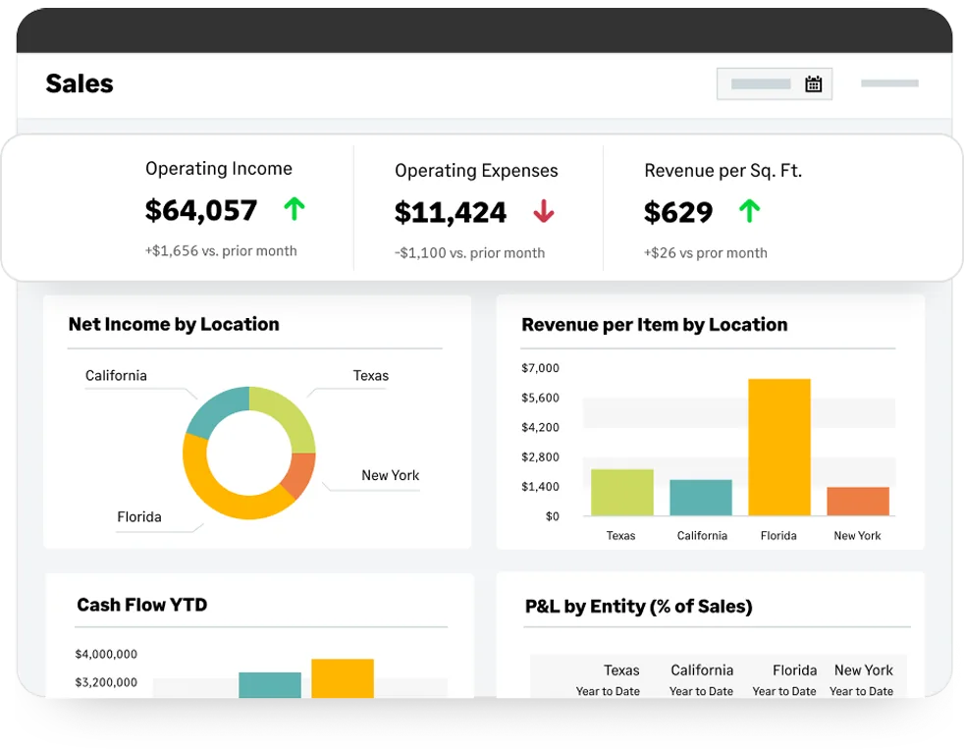
Task: Click Texas label under revenue bar chart
Action: pyautogui.click(x=621, y=536)
